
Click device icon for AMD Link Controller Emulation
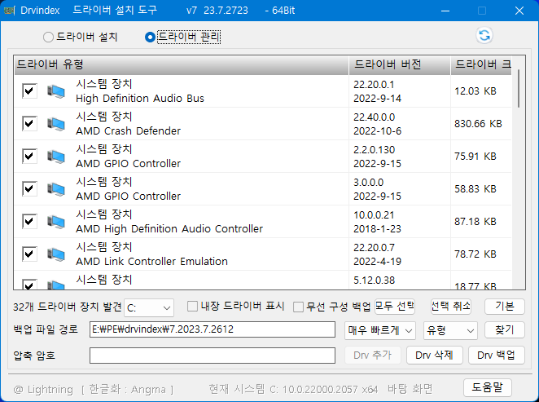coord(56,254)
